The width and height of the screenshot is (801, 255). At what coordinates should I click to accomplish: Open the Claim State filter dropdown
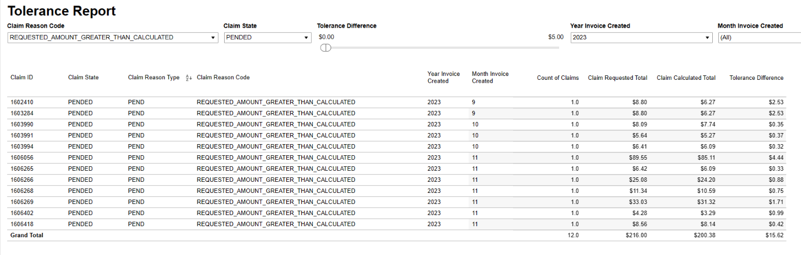267,38
